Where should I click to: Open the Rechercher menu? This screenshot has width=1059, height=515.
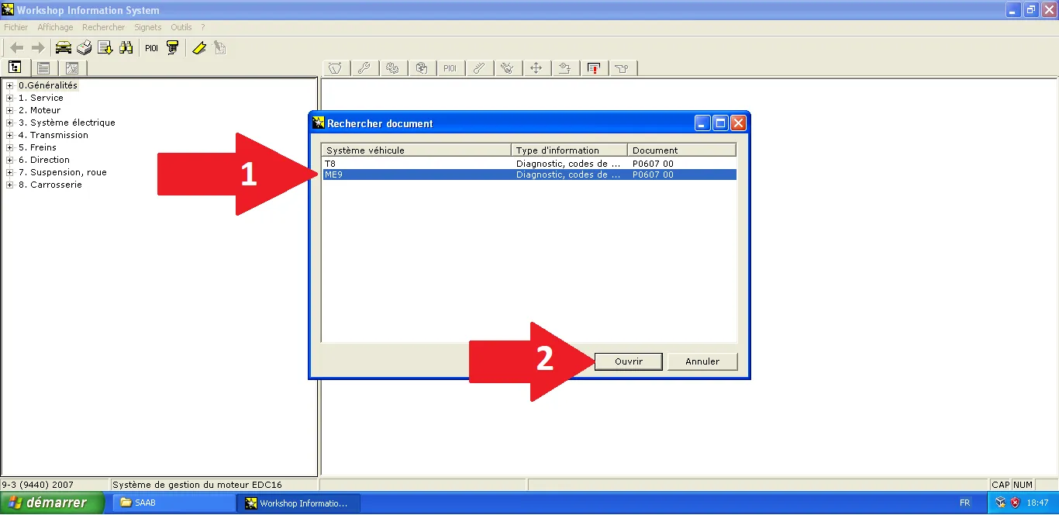[103, 27]
